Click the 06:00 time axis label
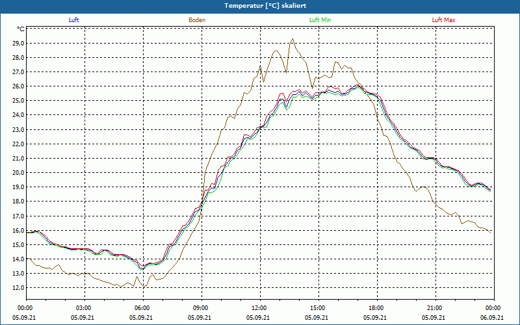This screenshot has height=325, width=520. 143,308
